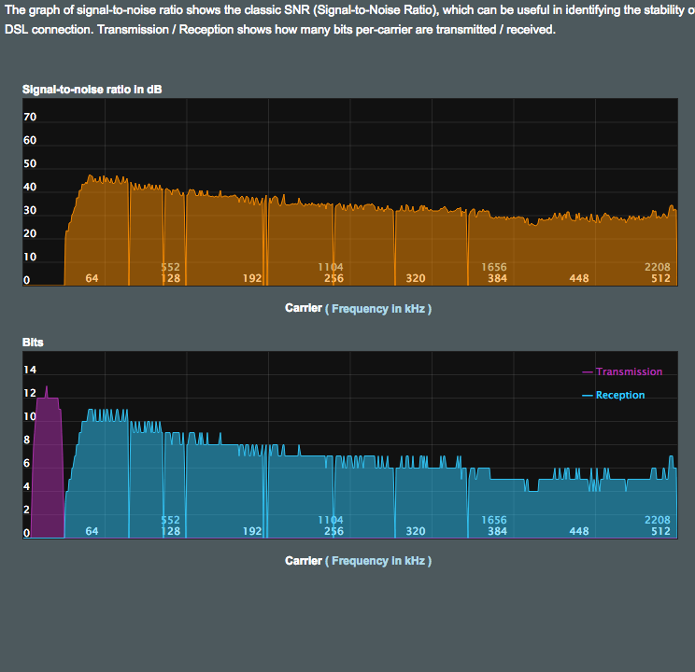Click the 1656 kHz label on Bits graph
The height and width of the screenshot is (672, 695).
(494, 520)
